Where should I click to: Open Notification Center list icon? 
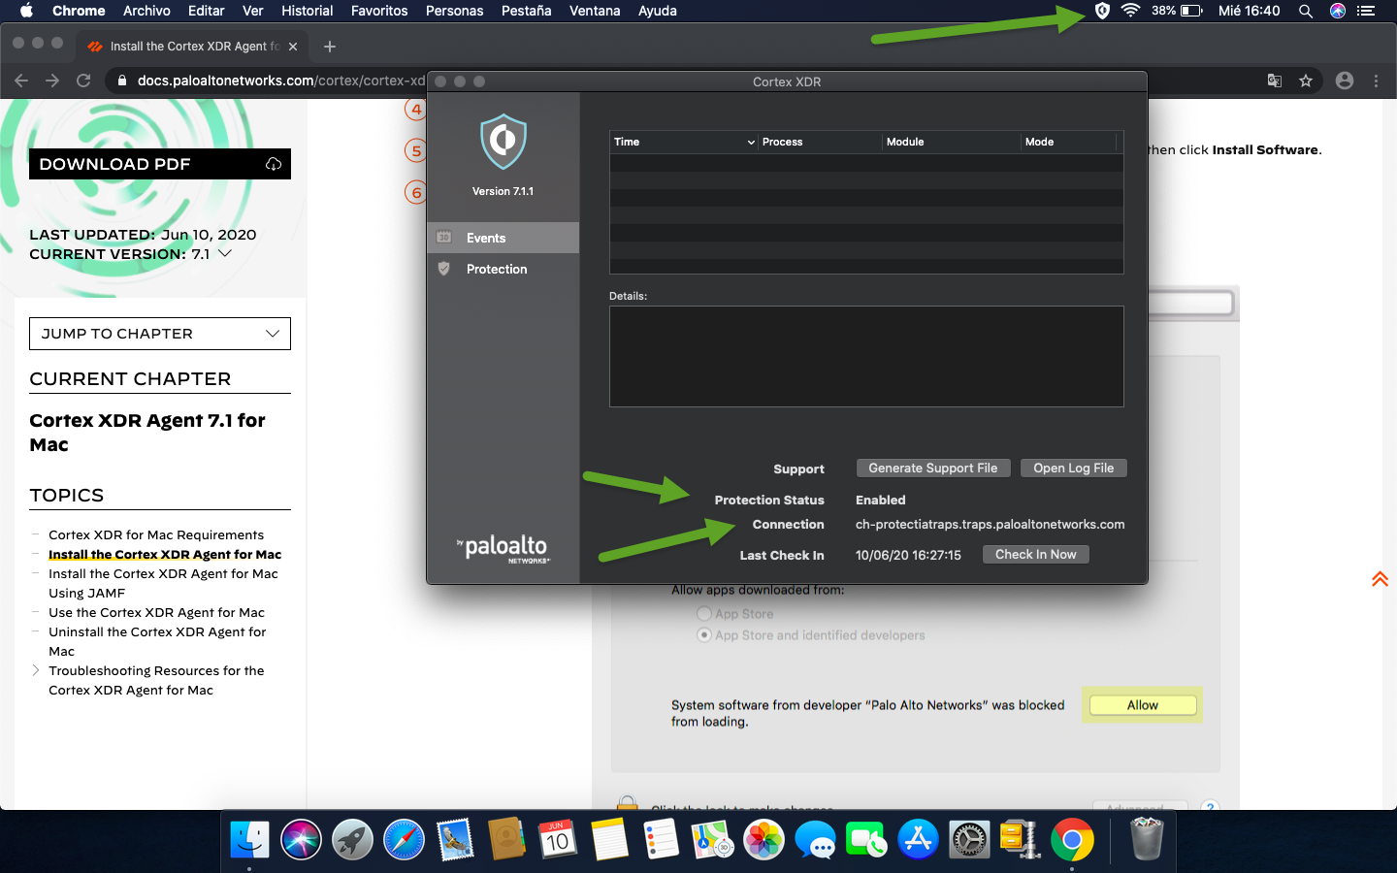click(1366, 11)
